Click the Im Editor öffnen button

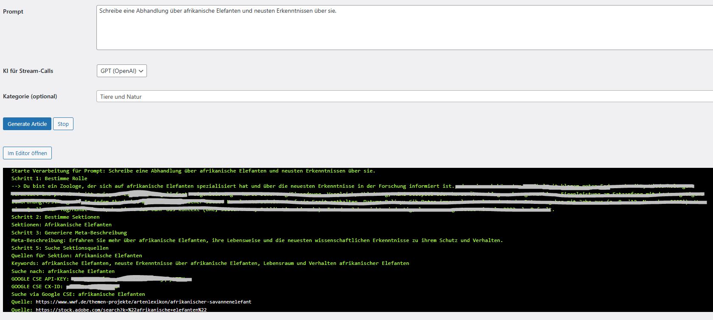[x=27, y=153]
